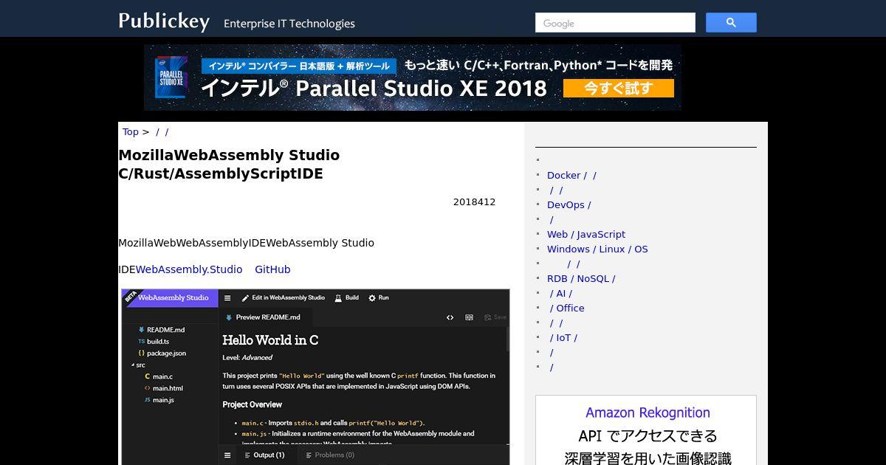The height and width of the screenshot is (465, 886).
Task: Focus the Google search input field
Action: tap(615, 23)
